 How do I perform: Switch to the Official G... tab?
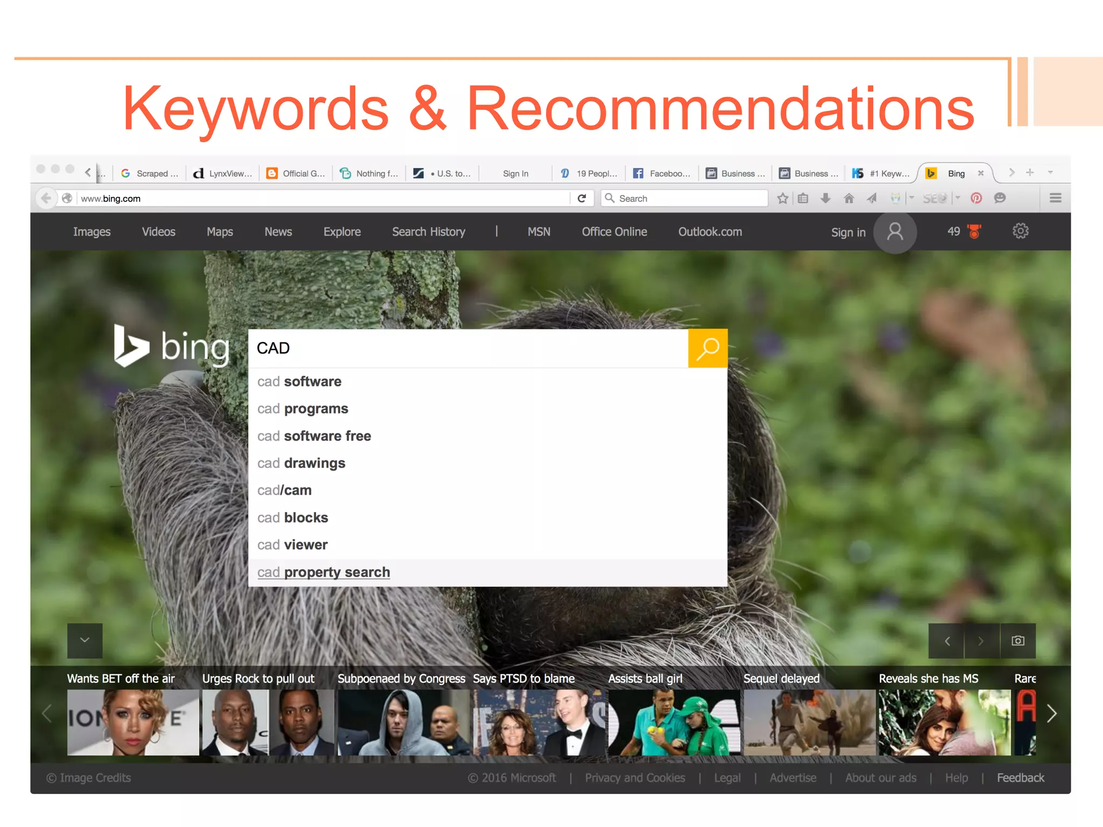[296, 173]
